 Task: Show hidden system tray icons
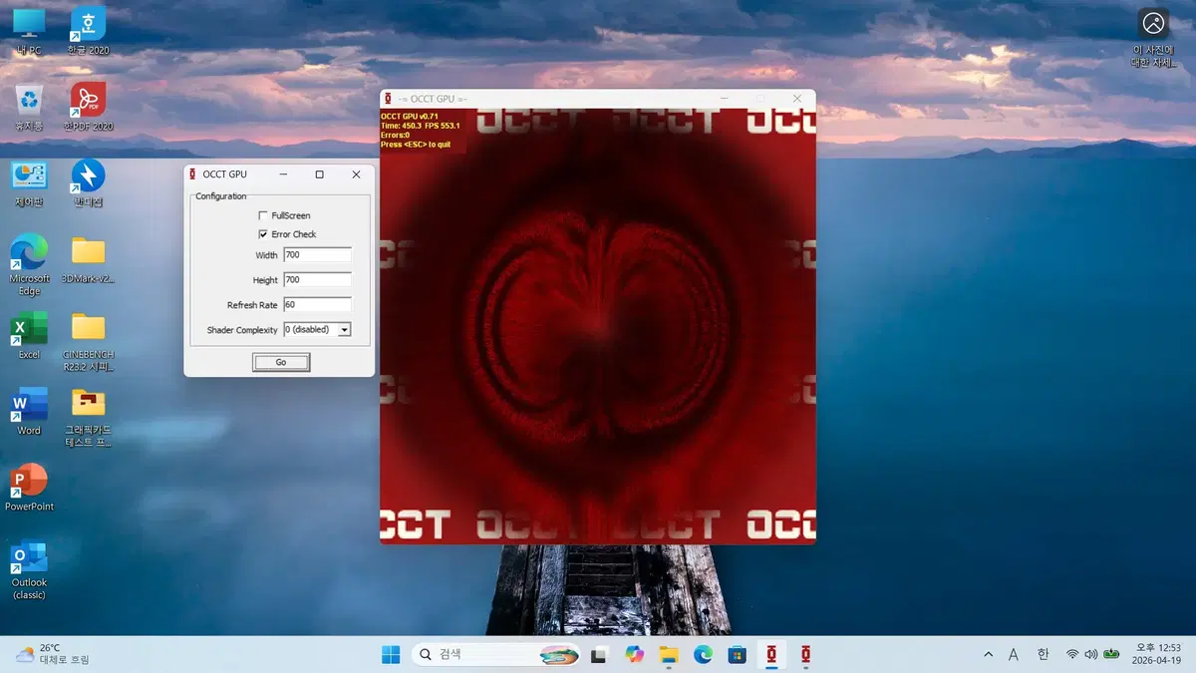click(x=988, y=654)
